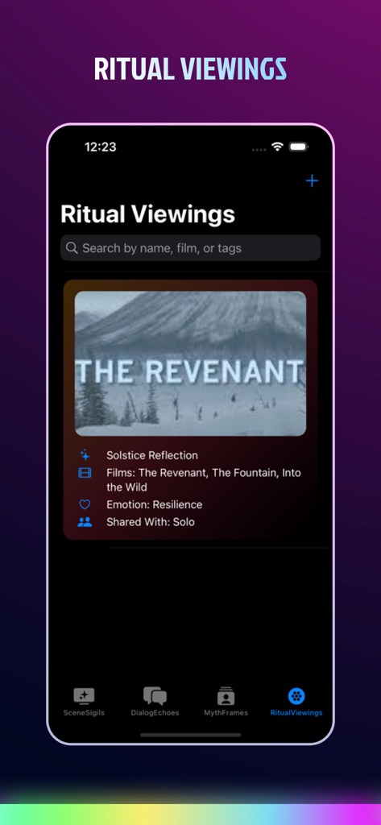Switch to the SceneSigils tab
The image size is (381, 825).
84,702
